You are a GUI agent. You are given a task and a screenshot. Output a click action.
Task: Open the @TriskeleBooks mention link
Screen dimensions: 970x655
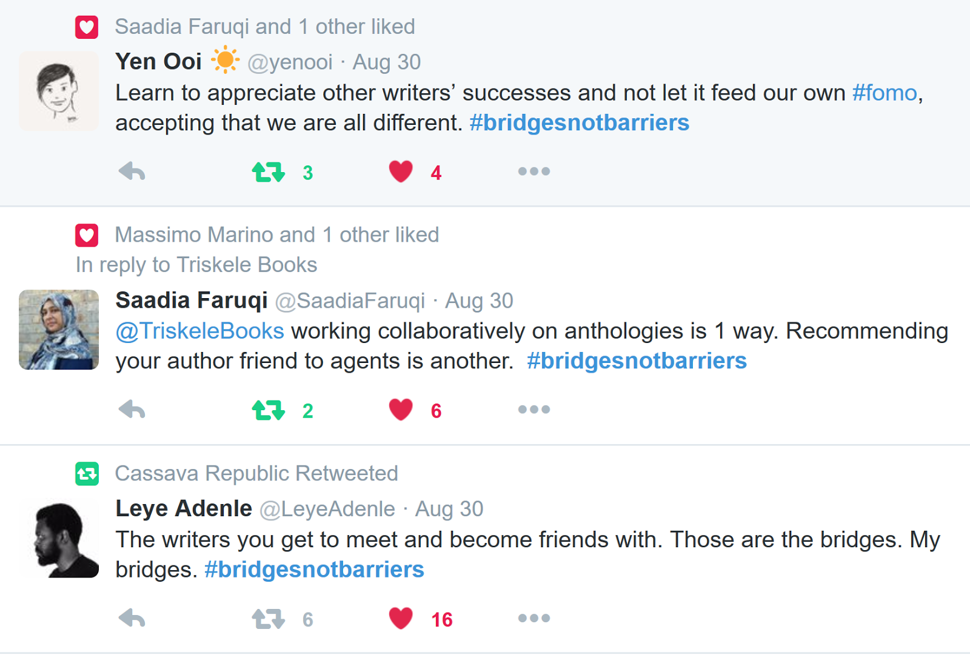pos(200,331)
